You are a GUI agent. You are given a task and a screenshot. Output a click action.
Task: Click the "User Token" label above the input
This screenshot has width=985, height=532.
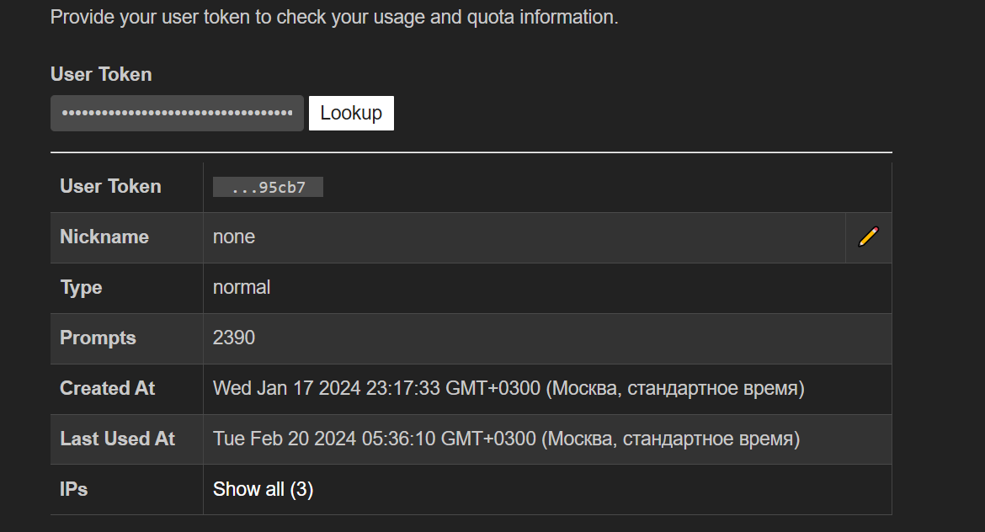tap(101, 74)
